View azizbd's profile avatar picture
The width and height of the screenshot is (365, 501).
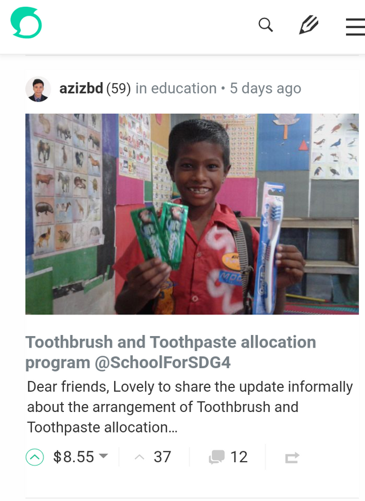pyautogui.click(x=38, y=89)
